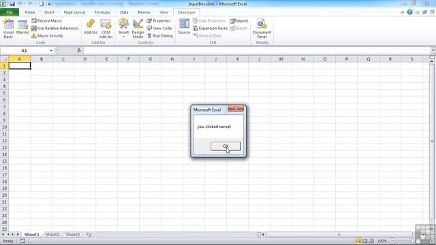Switch to Sheet3
The height and width of the screenshot is (245, 436).
73,235
